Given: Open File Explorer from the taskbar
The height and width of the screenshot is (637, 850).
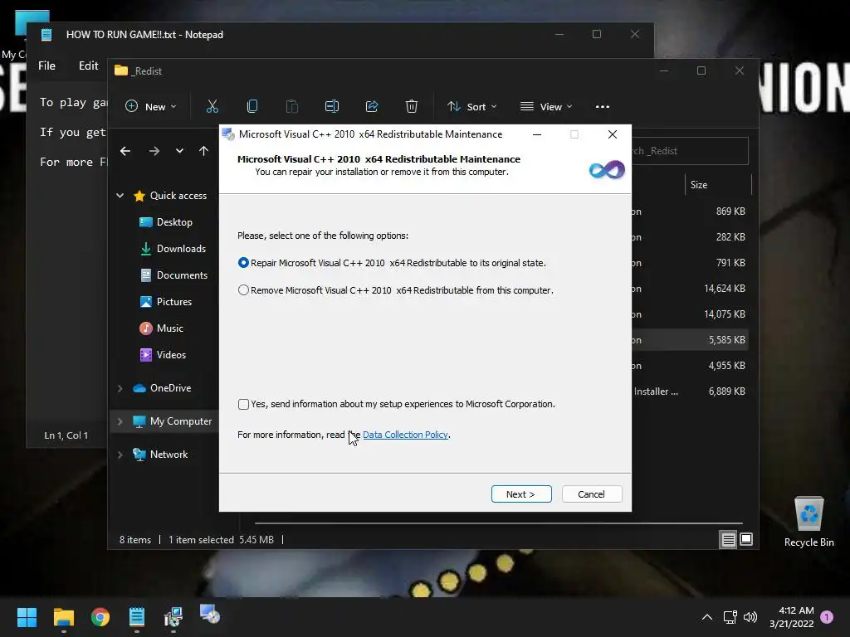Looking at the screenshot, I should click(63, 617).
